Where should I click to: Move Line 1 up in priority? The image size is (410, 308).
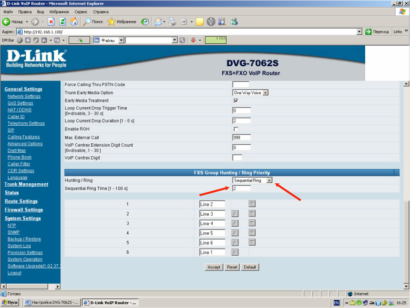(235, 252)
